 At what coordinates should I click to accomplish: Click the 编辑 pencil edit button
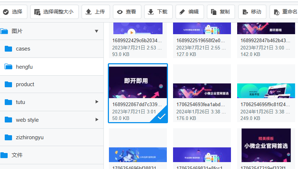coord(189,12)
